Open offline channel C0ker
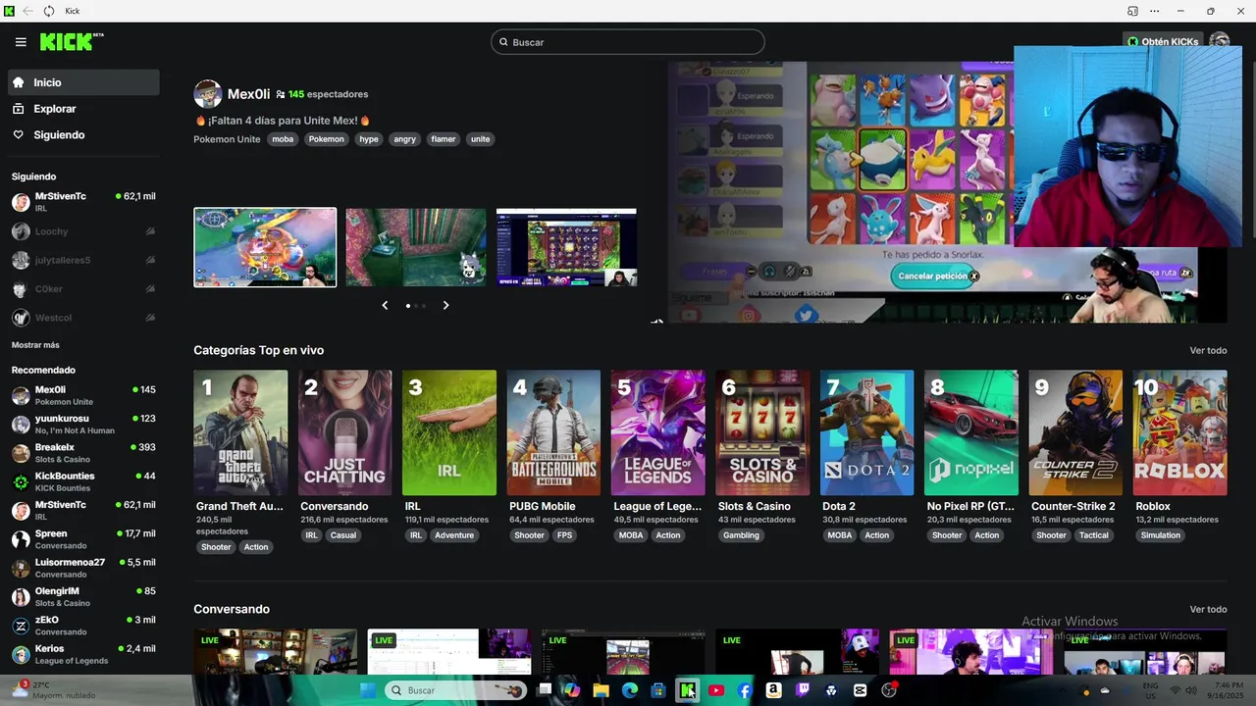The height and width of the screenshot is (706, 1256). pos(83,289)
